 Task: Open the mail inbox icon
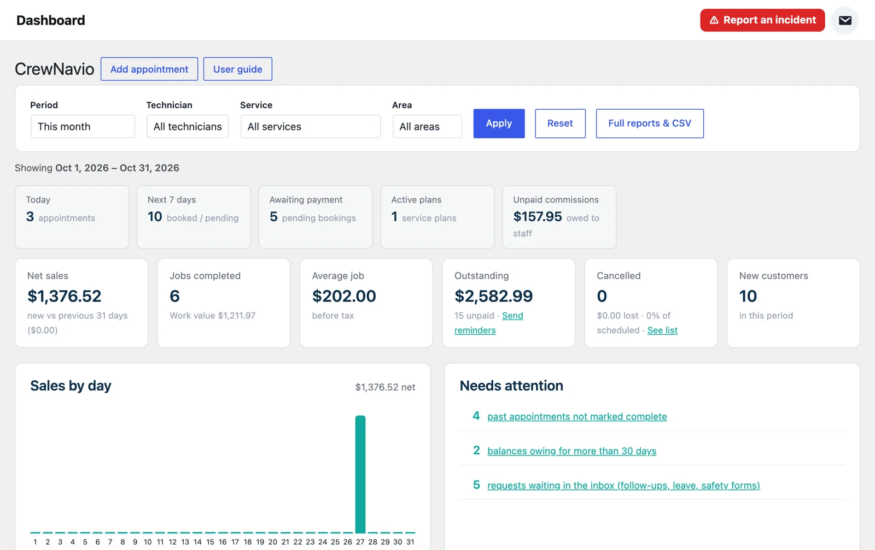point(845,20)
